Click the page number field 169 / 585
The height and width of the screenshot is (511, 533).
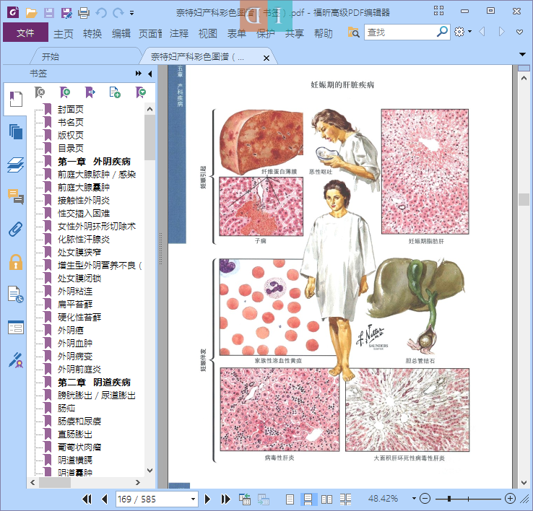coord(152,499)
